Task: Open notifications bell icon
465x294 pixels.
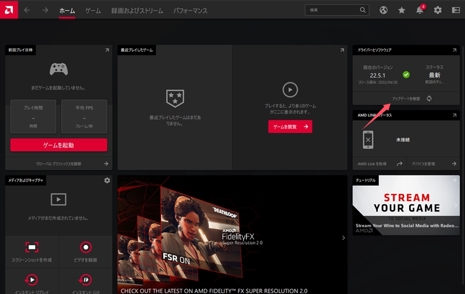Action: tap(420, 10)
